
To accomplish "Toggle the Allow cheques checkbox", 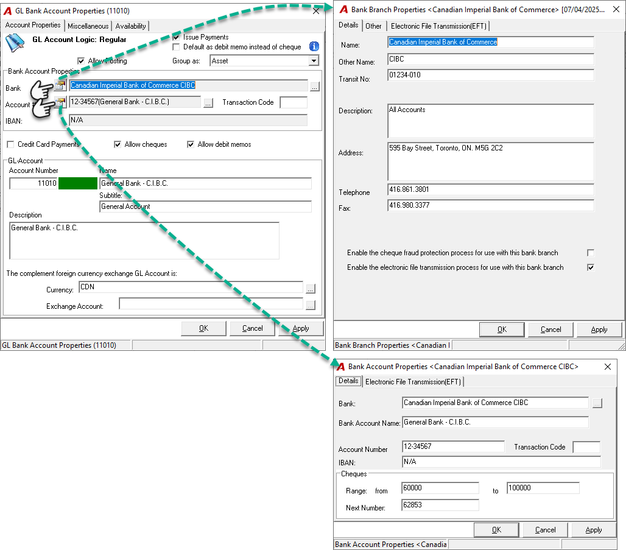I will [x=118, y=144].
